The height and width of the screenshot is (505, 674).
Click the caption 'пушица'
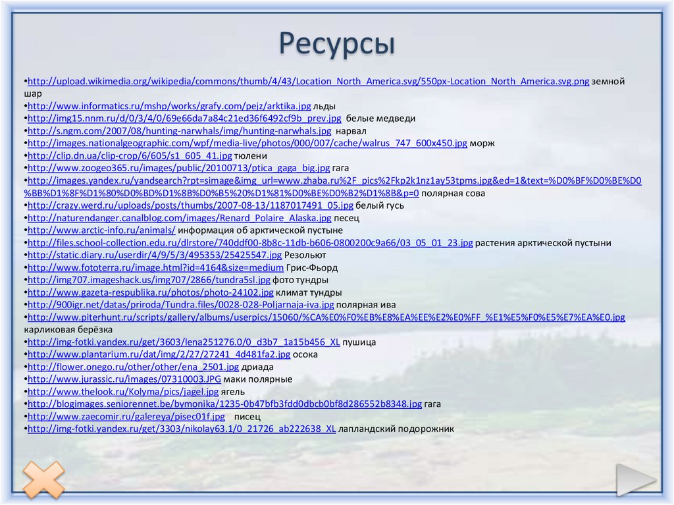[359, 342]
